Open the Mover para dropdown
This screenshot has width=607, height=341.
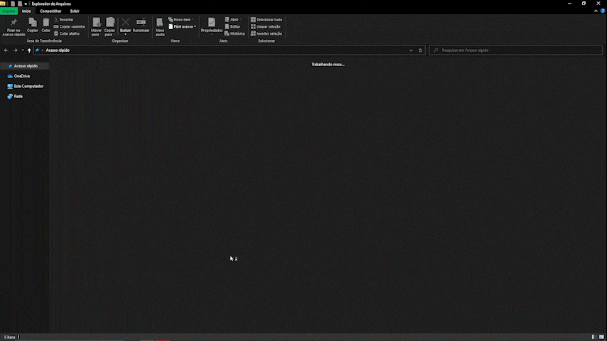(x=96, y=27)
